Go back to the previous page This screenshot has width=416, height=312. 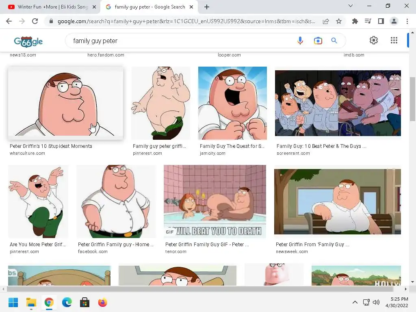[x=9, y=21]
